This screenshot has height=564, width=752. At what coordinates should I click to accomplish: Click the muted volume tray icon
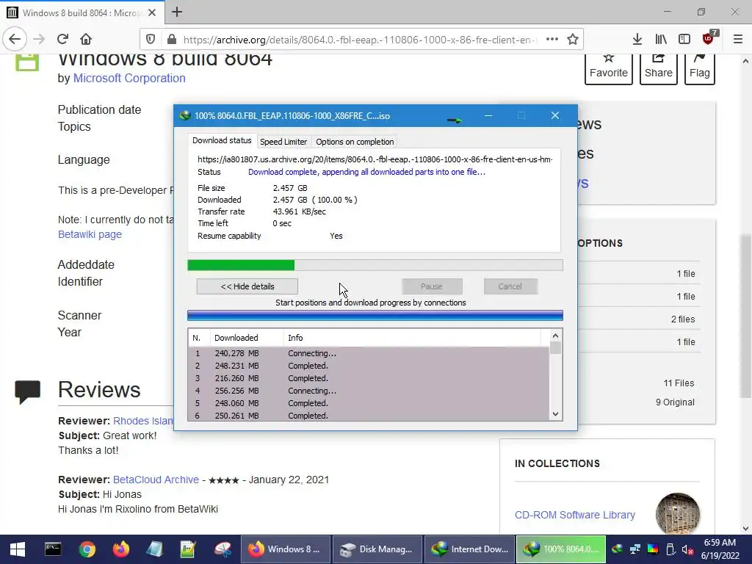pos(687,549)
